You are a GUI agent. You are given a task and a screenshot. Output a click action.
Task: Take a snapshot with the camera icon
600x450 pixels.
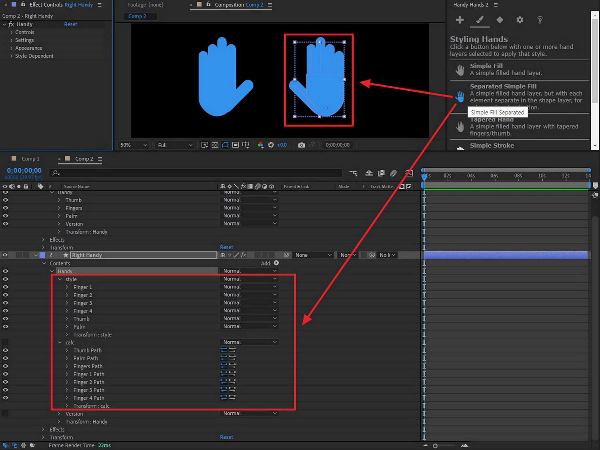301,145
